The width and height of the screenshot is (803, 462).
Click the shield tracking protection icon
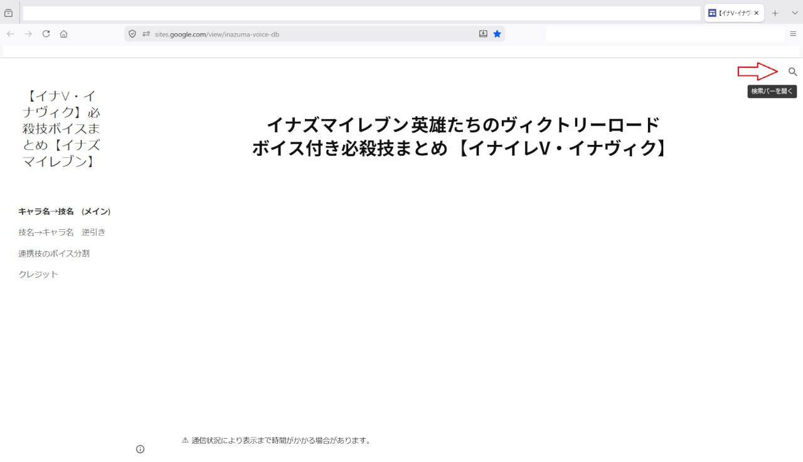132,34
